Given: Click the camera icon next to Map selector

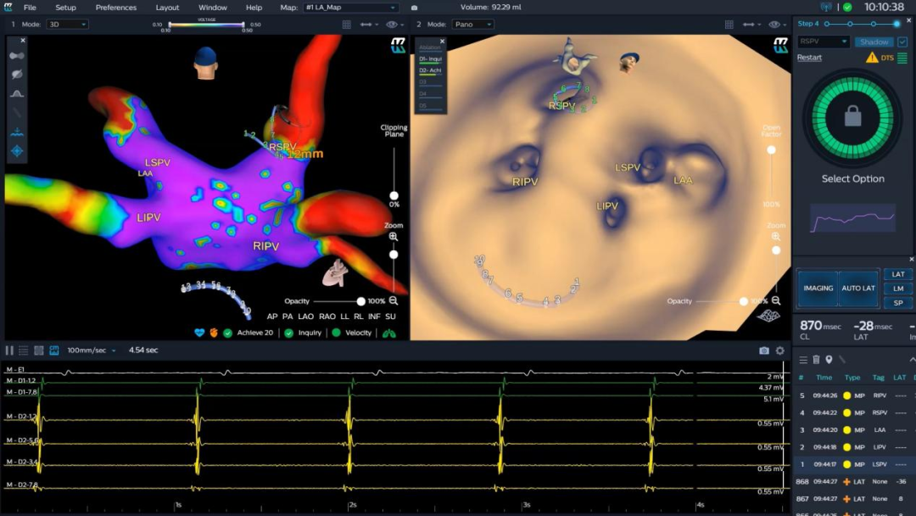Looking at the screenshot, I should (x=413, y=8).
